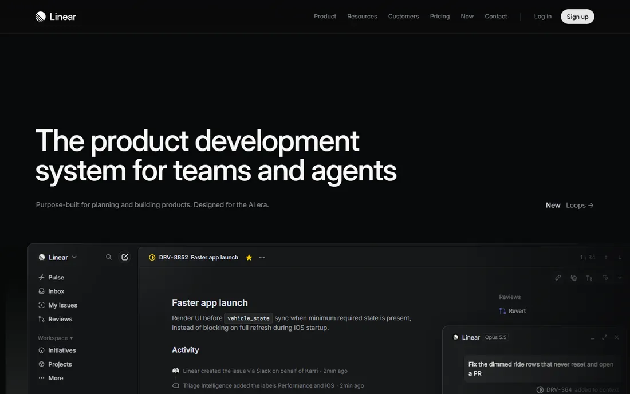This screenshot has width=630, height=394.
Task: Close the Linear agent chat panel
Action: (x=617, y=337)
